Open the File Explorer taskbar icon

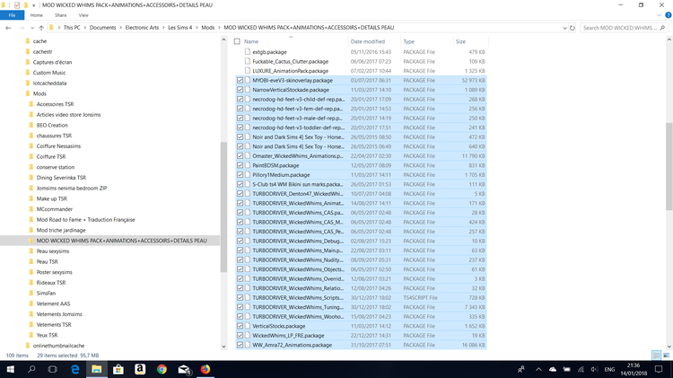coord(97,369)
